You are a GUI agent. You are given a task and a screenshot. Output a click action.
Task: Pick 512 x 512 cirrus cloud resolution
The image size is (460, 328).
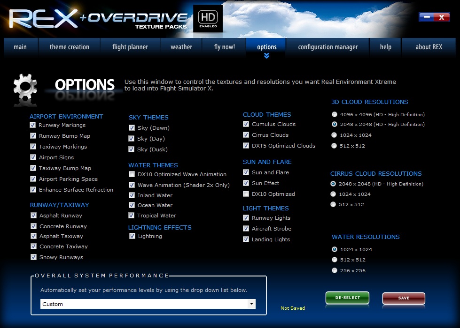click(333, 204)
